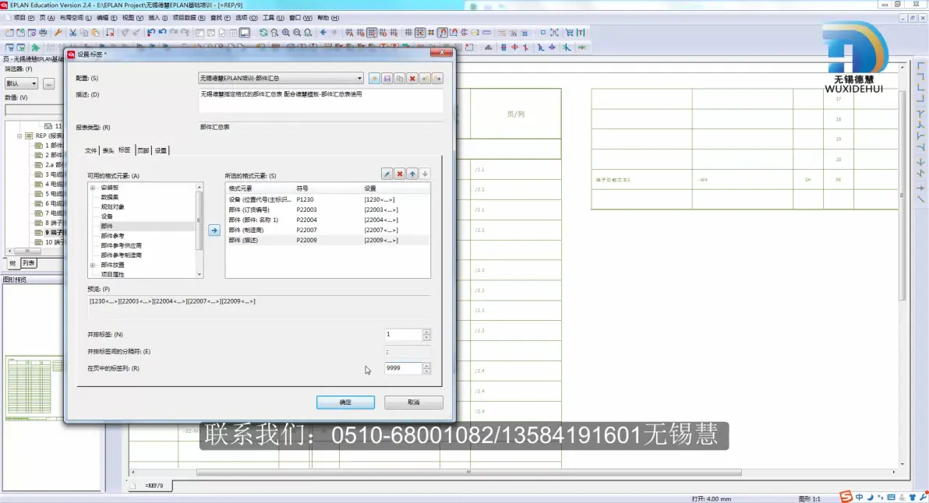Select 数据集 in available format elements

(x=110, y=197)
